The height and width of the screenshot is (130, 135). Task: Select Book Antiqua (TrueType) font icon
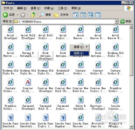46,47
